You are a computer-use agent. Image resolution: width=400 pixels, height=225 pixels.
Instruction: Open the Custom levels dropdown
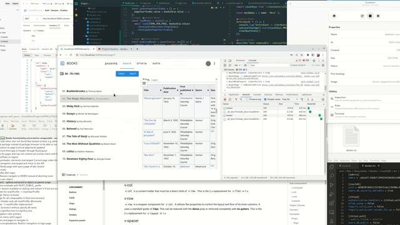click(x=297, y=65)
